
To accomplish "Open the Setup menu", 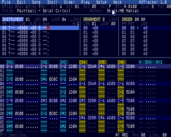I will (x=102, y=2).
